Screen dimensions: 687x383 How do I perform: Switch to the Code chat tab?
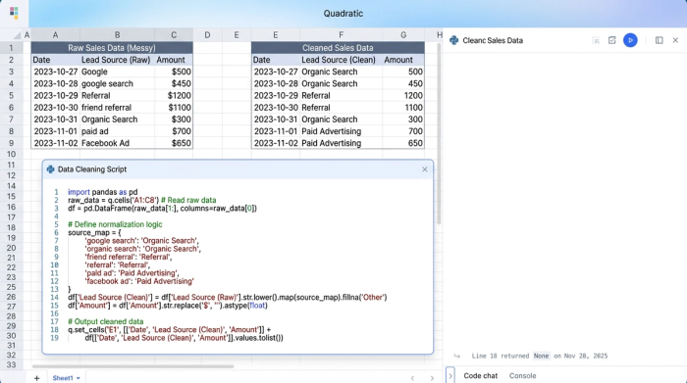click(x=481, y=375)
